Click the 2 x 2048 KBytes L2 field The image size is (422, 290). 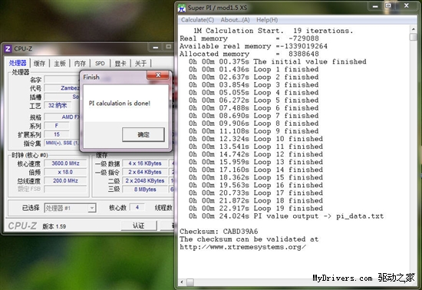(145, 181)
